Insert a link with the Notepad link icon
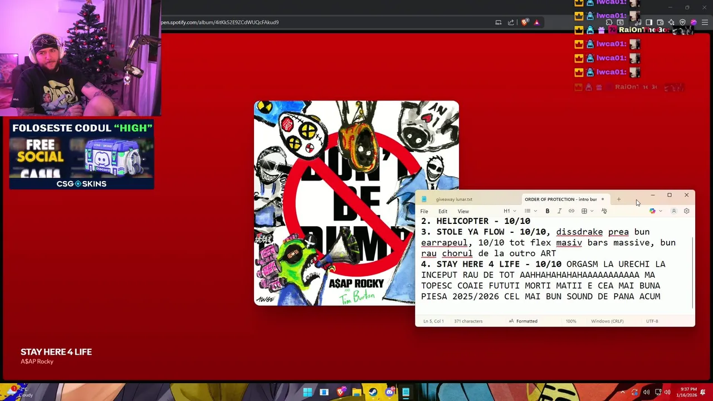The height and width of the screenshot is (401, 713). [572, 211]
